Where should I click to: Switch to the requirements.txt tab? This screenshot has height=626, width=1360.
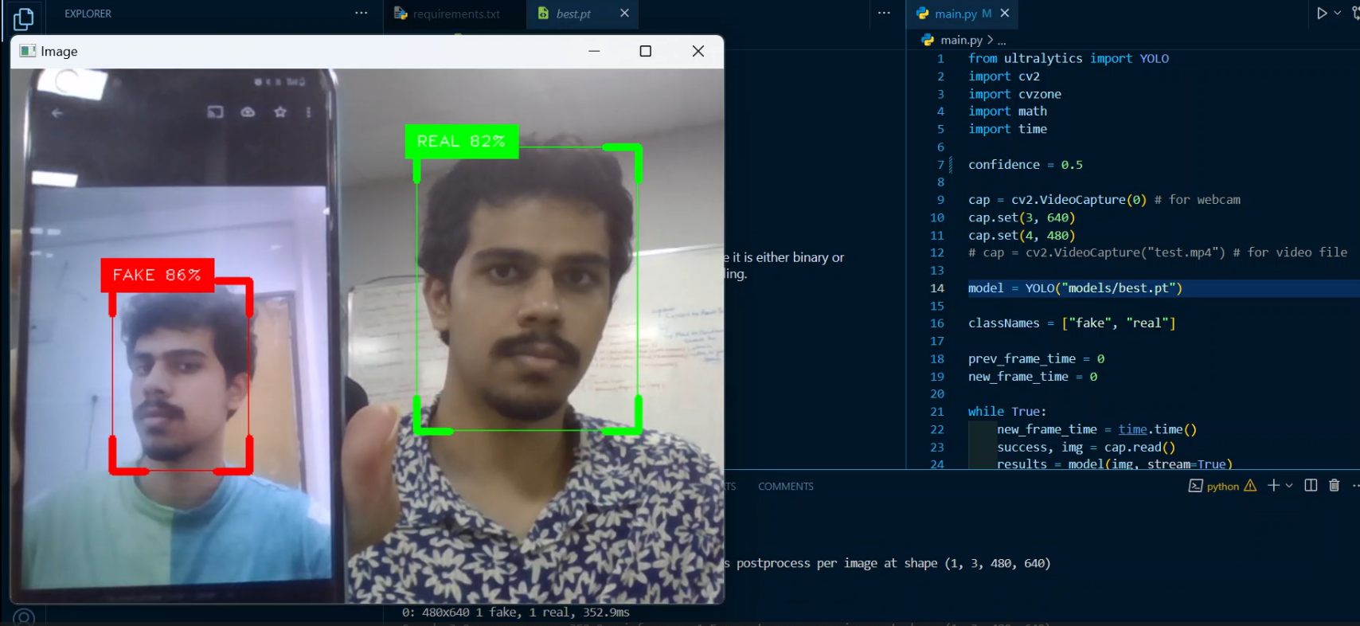click(x=455, y=14)
